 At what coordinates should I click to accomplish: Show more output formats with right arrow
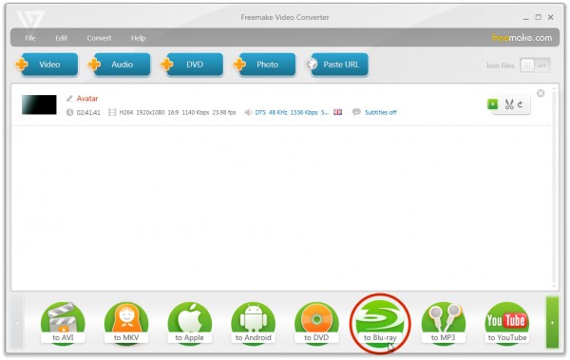pos(552,322)
